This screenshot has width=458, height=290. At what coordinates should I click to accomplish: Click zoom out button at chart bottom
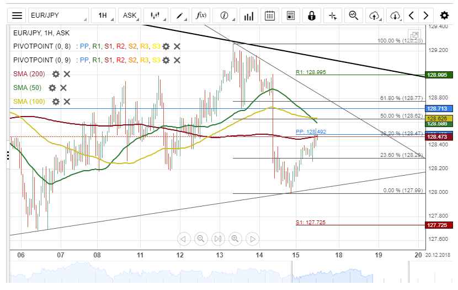coord(201,239)
